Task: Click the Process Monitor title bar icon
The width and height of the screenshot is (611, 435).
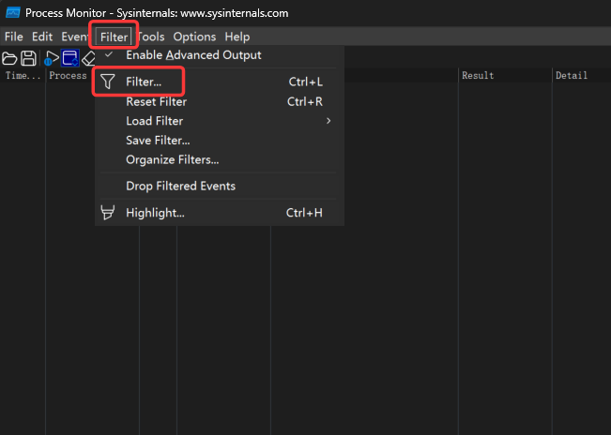Action: point(13,13)
